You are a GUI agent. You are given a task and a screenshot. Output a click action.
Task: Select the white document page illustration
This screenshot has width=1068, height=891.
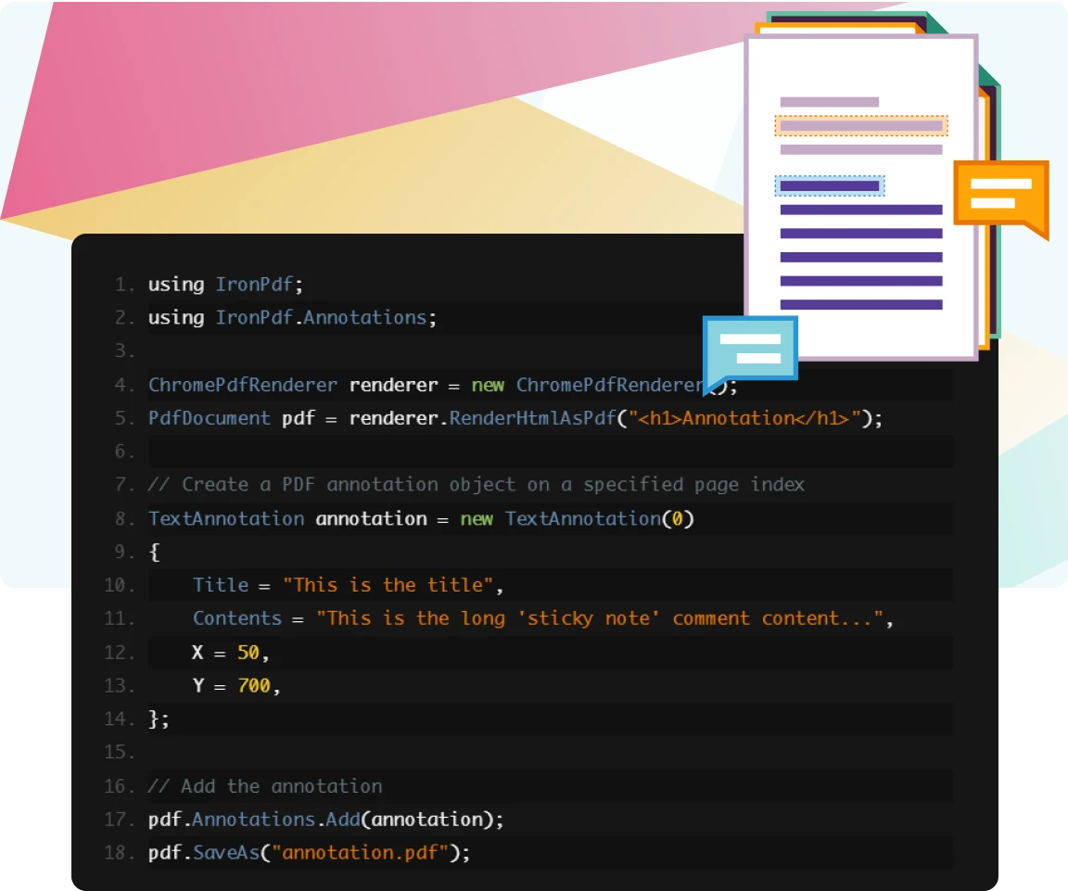point(861,197)
